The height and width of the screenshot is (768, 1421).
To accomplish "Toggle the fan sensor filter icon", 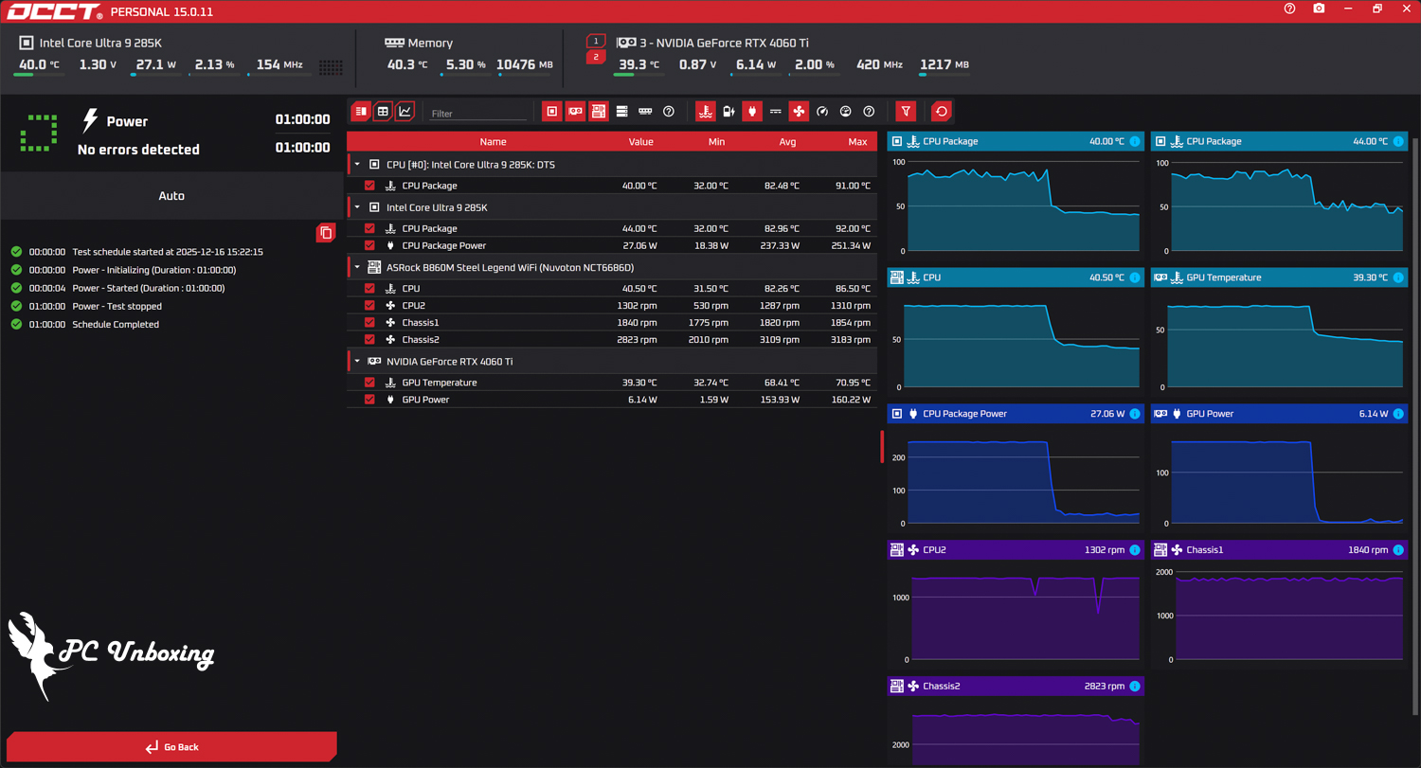I will (799, 112).
